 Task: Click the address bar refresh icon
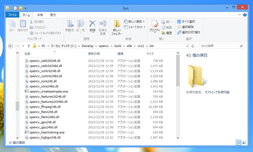(193, 46)
